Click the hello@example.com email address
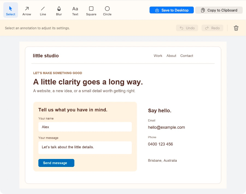 pyautogui.click(x=166, y=127)
